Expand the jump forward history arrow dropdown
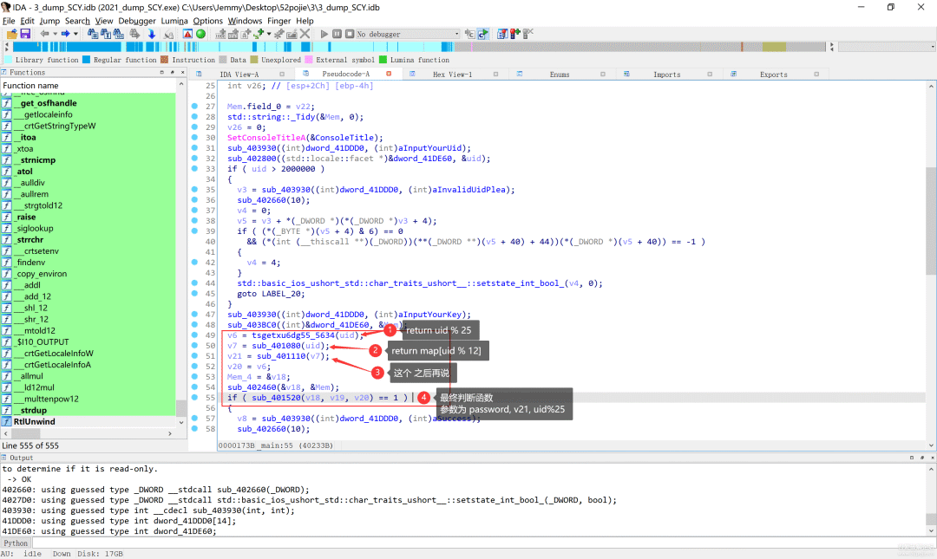This screenshot has width=937, height=559. 76,34
